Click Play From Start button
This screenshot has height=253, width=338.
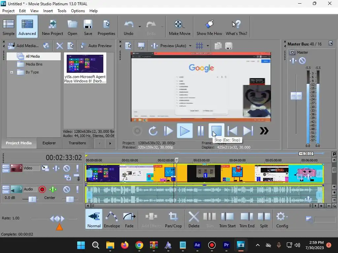tap(168, 131)
